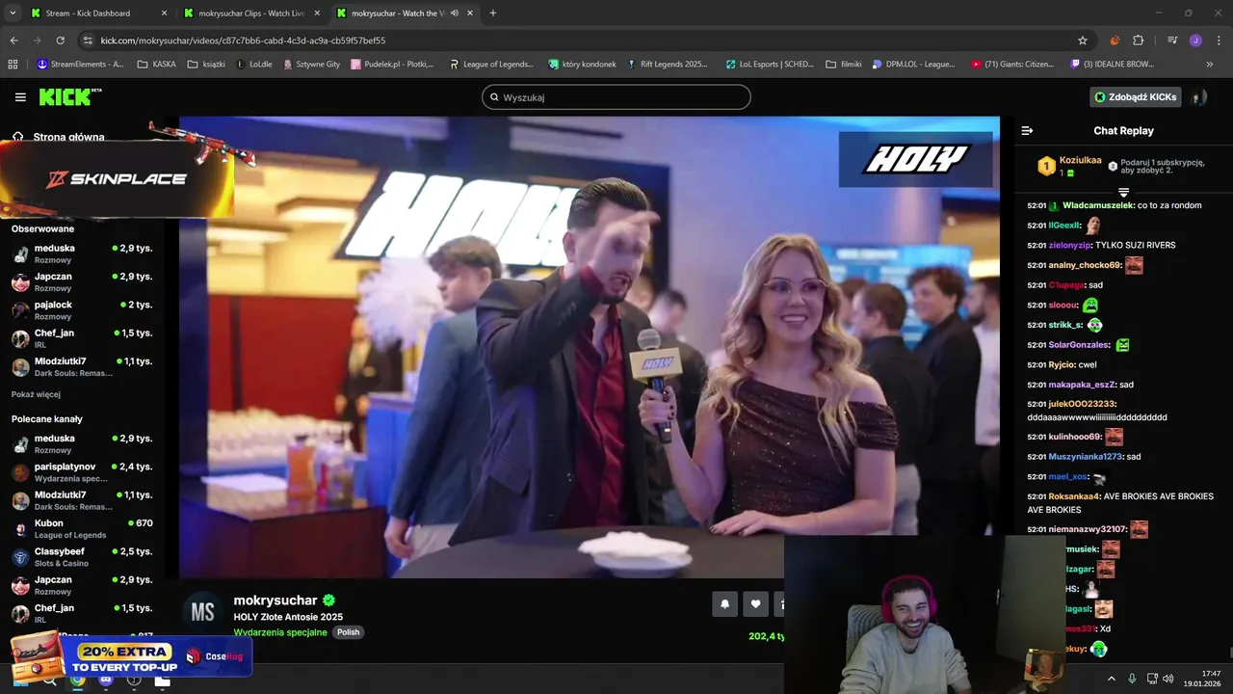Open LoL Esports schedule bookmark

pyautogui.click(x=770, y=65)
